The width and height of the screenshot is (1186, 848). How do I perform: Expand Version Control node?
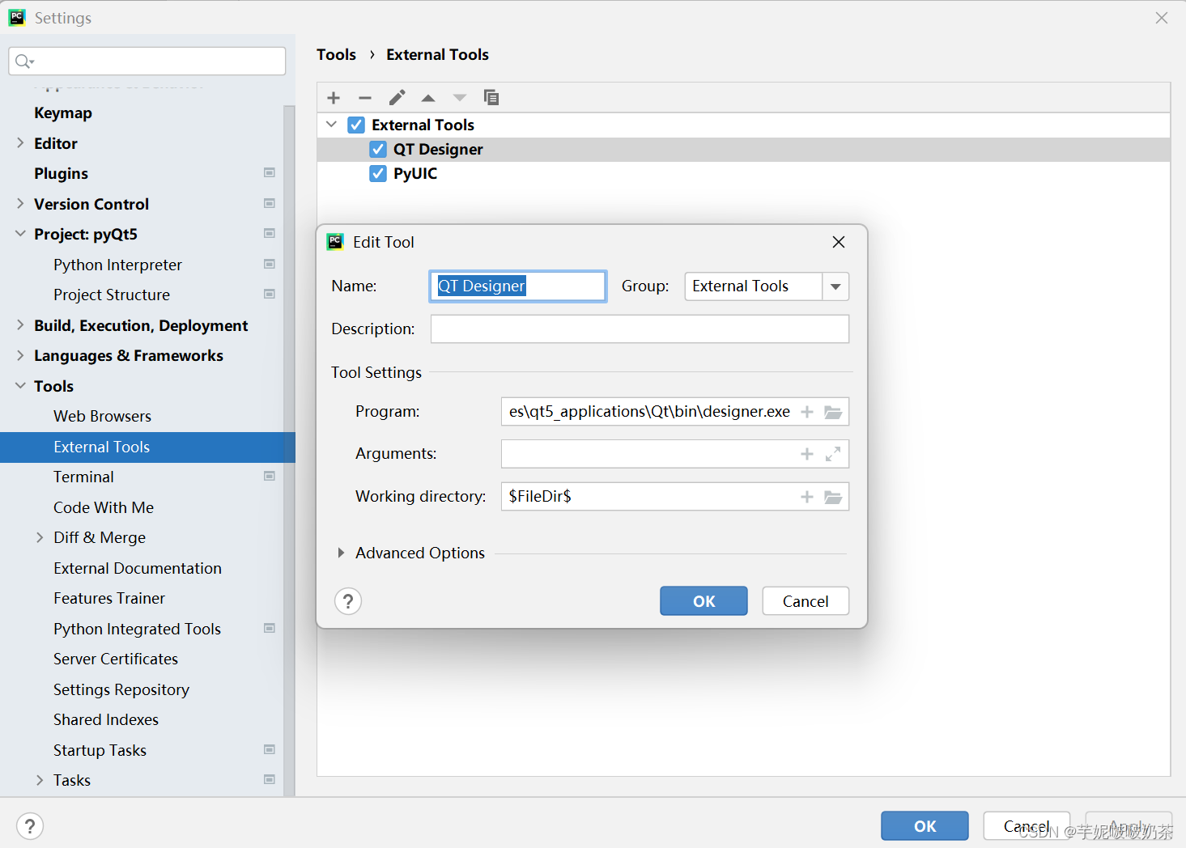tap(20, 204)
